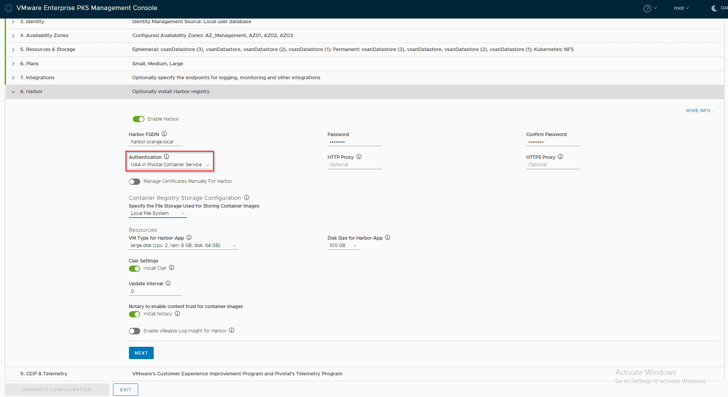Toggle Manage Certificates Manually For Harbor
Image resolution: width=728 pixels, height=397 pixels.
pyautogui.click(x=134, y=182)
